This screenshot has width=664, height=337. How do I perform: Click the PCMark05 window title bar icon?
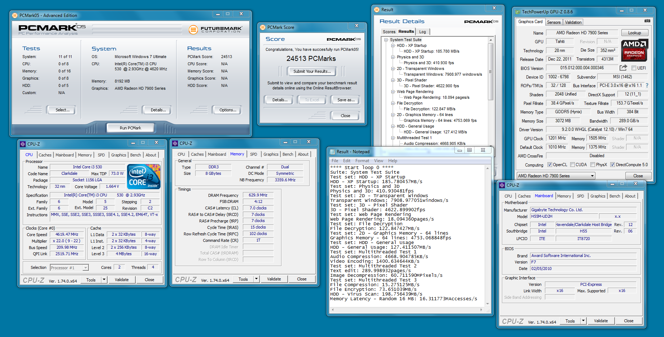coord(15,15)
